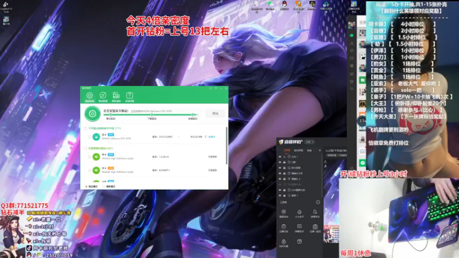Open the checkmark-clipboard tool in the streaming toolbox
459x258 pixels.
click(283, 226)
